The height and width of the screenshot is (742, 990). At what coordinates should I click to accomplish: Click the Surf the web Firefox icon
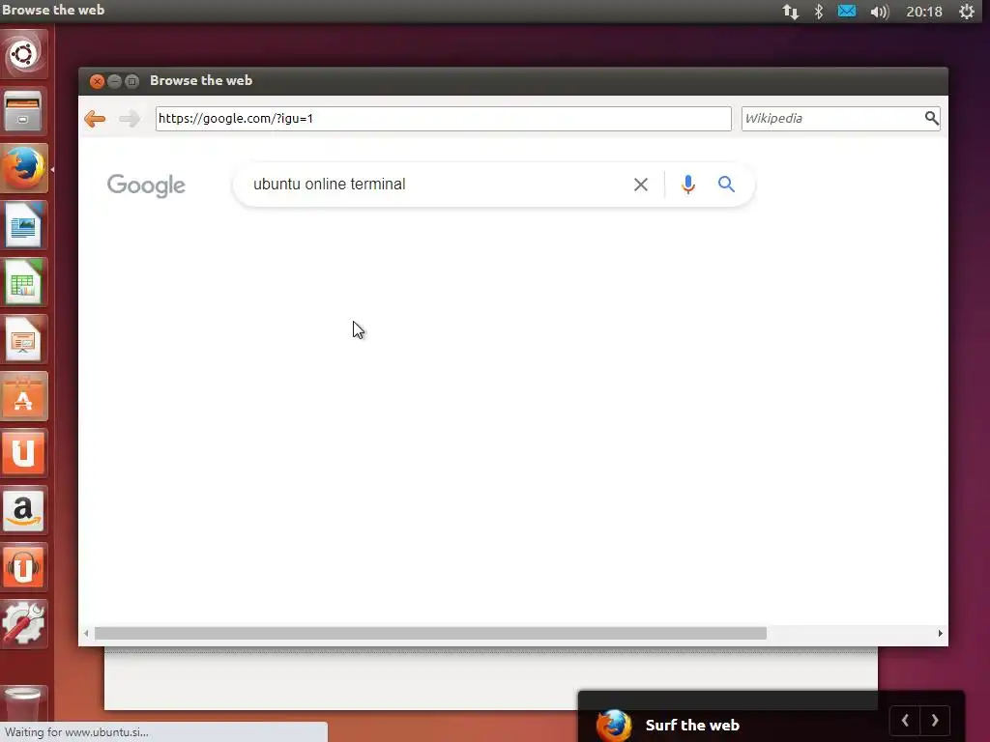pyautogui.click(x=614, y=725)
